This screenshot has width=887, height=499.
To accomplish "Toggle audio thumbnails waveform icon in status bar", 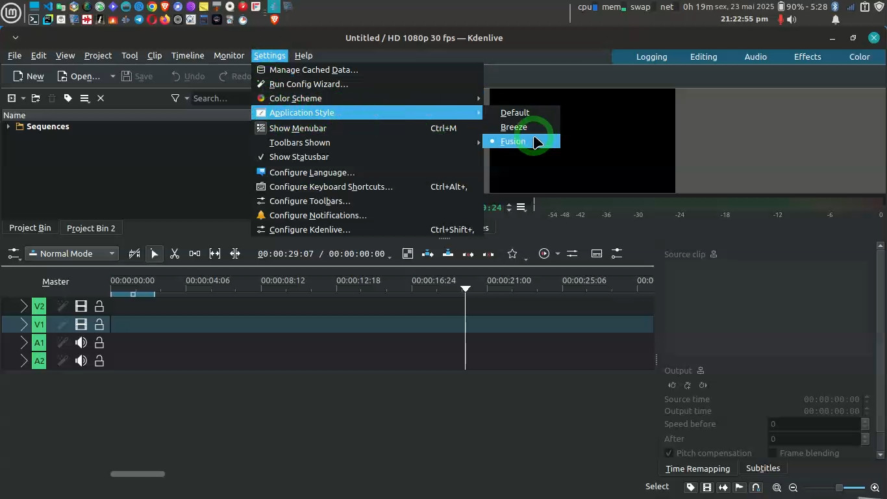I will 723,487.
